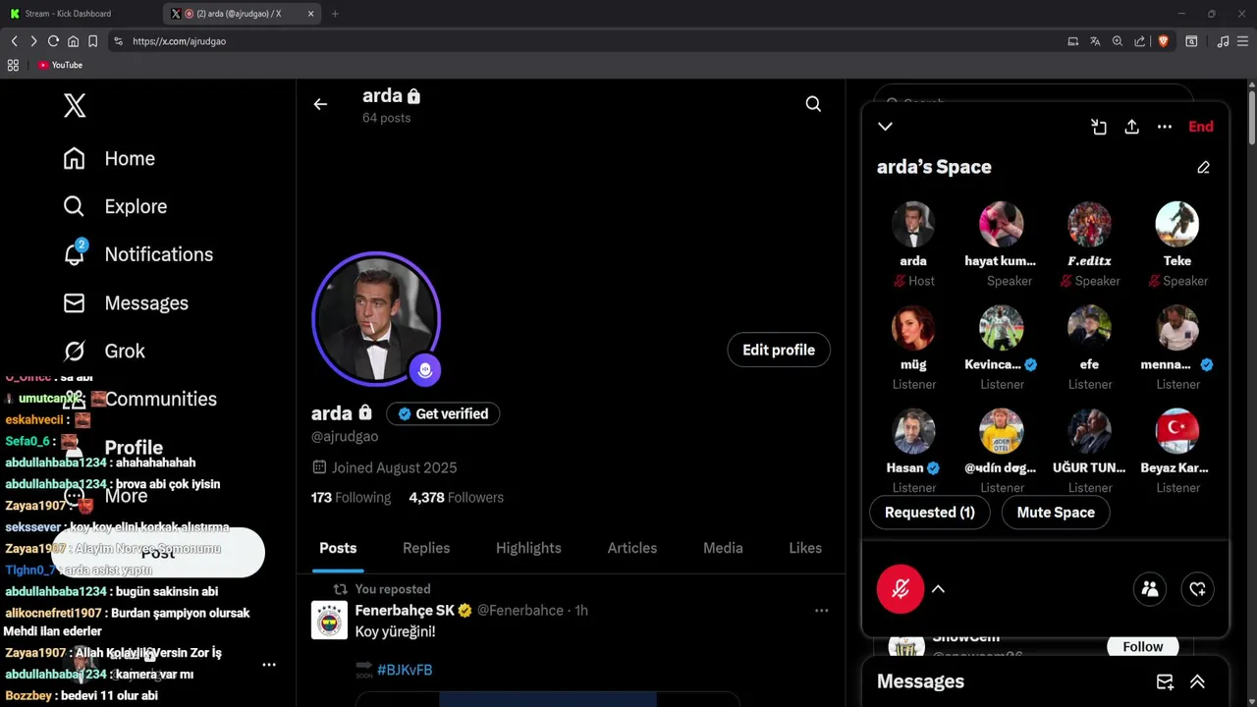This screenshot has height=707, width=1257.
Task: Open the translate icon in address bar
Action: click(x=1095, y=41)
